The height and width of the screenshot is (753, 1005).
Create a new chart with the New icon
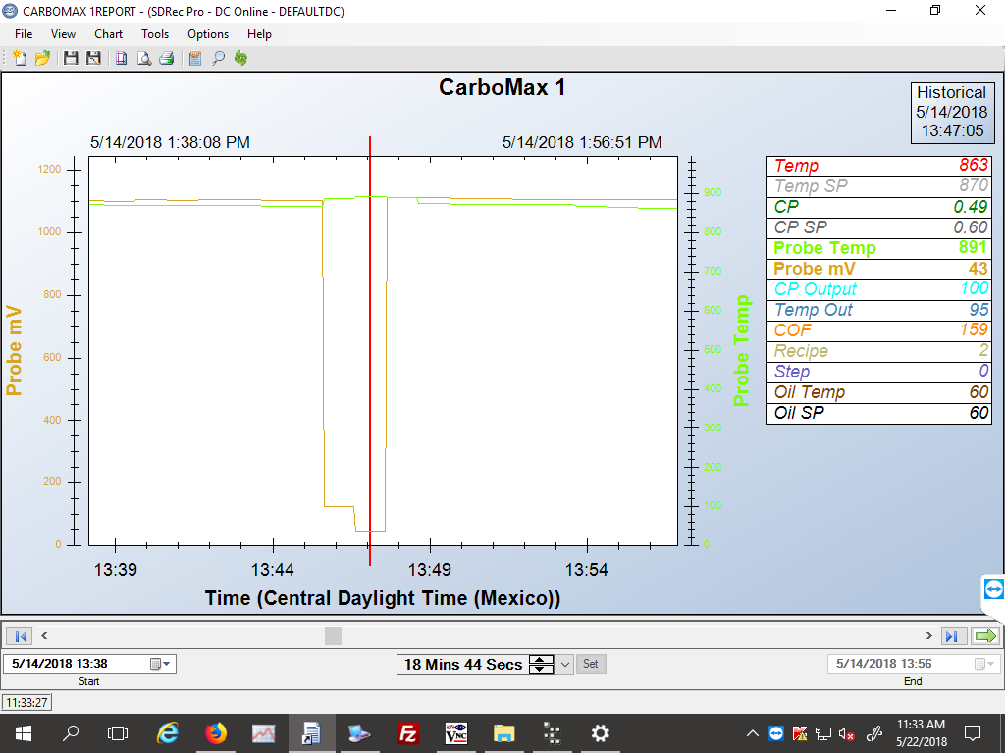[x=20, y=58]
